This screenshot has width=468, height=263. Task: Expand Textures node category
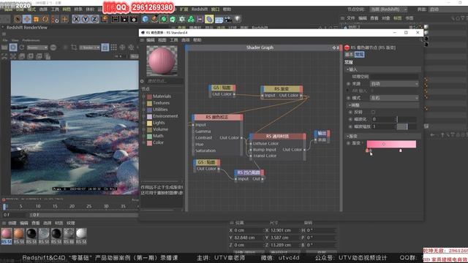(143, 103)
